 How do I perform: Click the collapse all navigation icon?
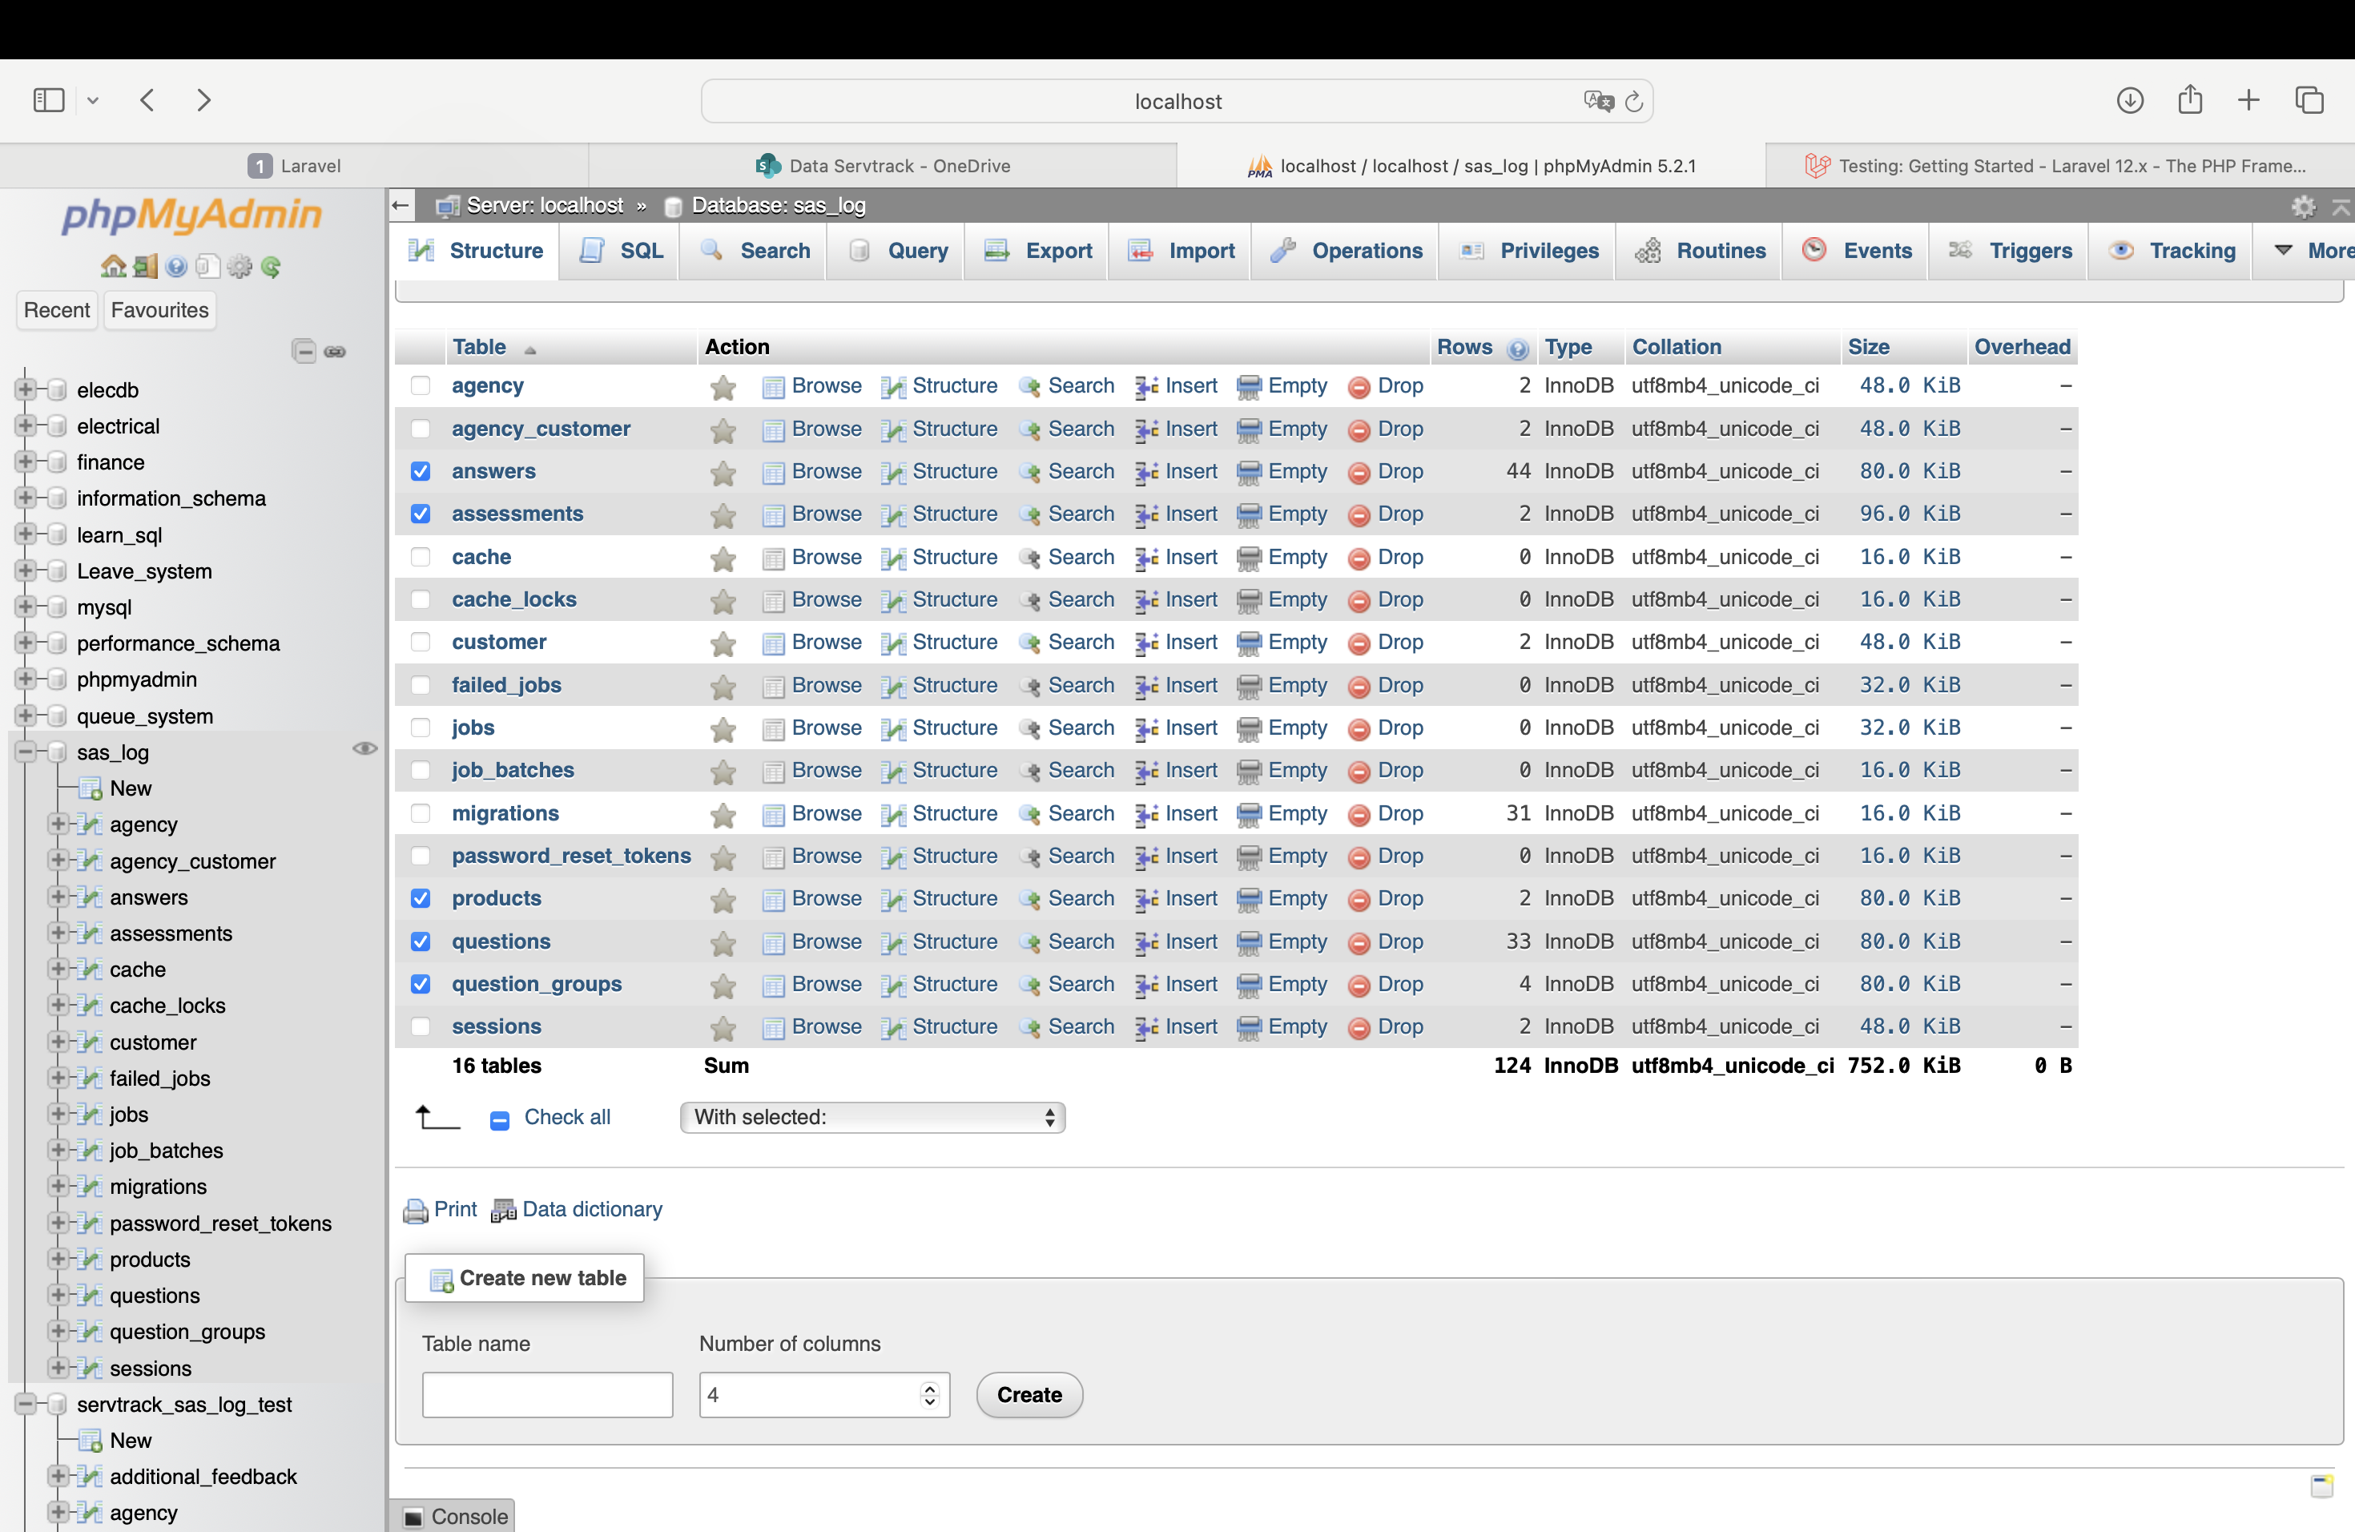pos(304,351)
